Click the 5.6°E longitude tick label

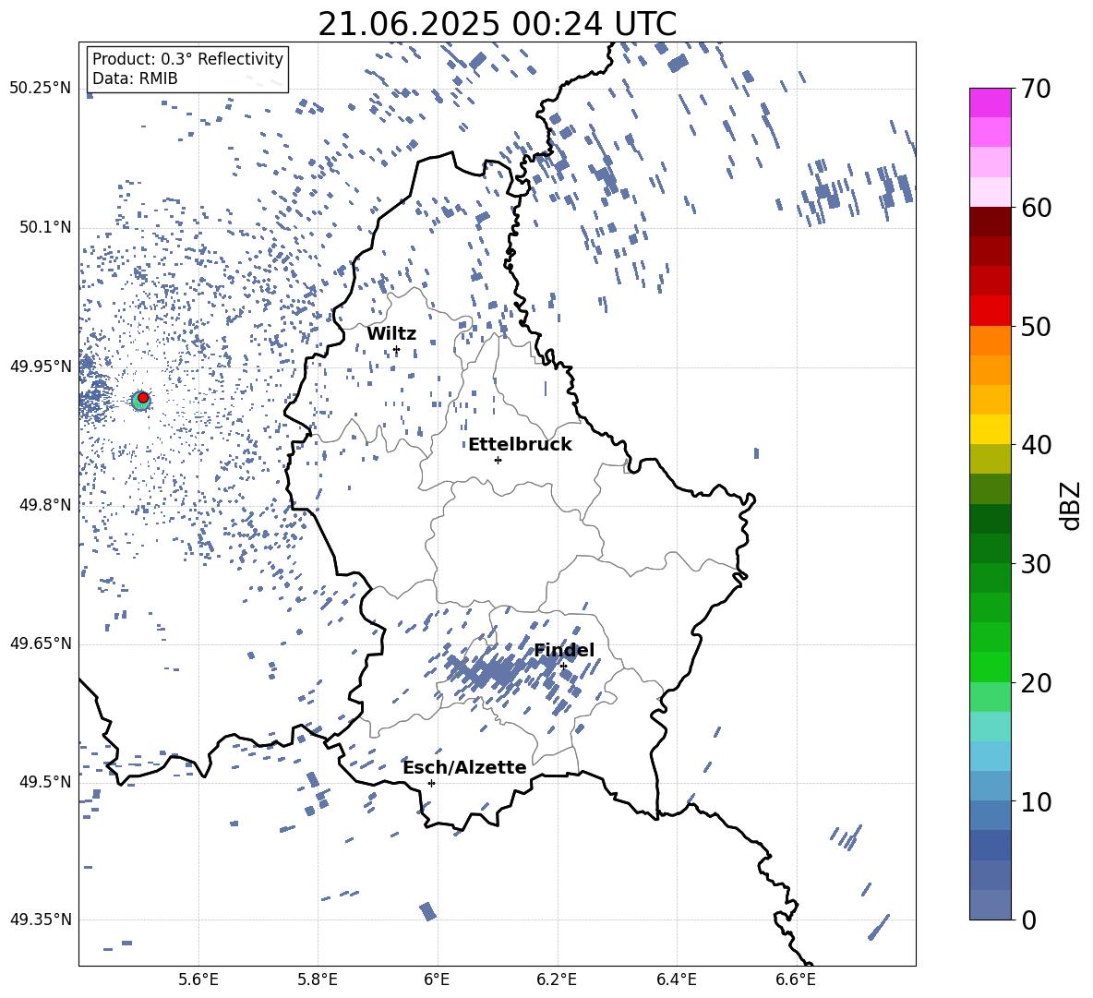198,980
